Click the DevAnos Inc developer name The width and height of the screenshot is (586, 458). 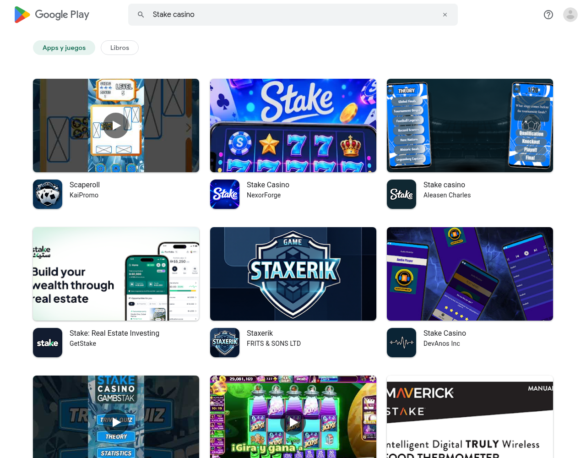coord(442,343)
